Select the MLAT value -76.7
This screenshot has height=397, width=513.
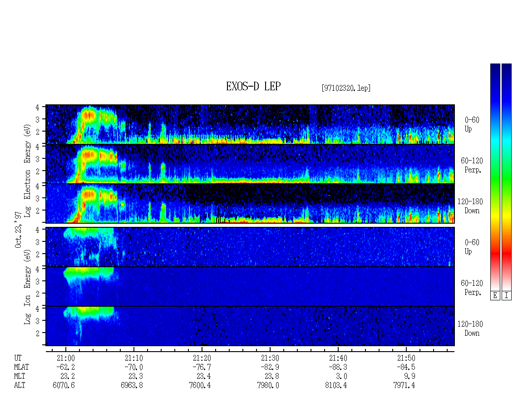pyautogui.click(x=201, y=367)
